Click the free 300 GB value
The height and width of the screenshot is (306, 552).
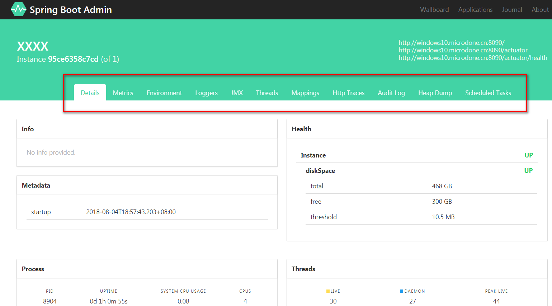pos(442,201)
